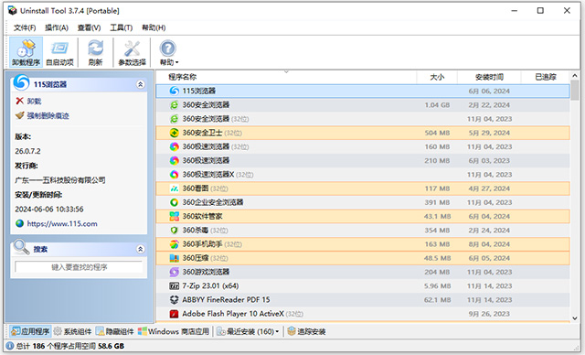Open the Actions (操作) menu
The width and height of the screenshot is (585, 355).
click(x=57, y=27)
